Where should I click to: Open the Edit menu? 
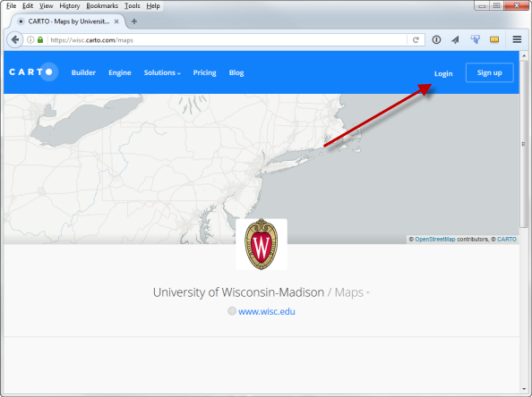pyautogui.click(x=28, y=5)
